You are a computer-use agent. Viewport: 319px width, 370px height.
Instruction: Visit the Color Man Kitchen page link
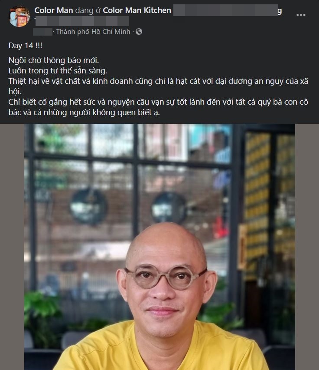pyautogui.click(x=137, y=10)
